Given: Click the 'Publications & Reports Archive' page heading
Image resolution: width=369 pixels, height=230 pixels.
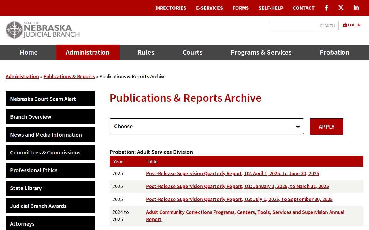Looking at the screenshot, I should coord(185,98).
